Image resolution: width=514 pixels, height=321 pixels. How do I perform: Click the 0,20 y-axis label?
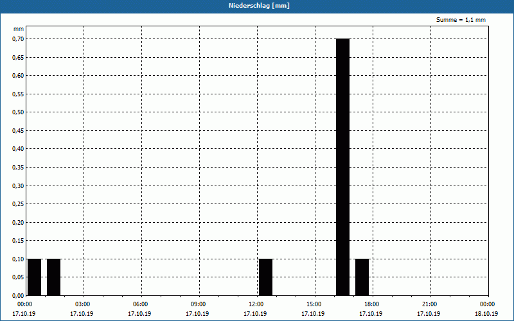[18, 222]
